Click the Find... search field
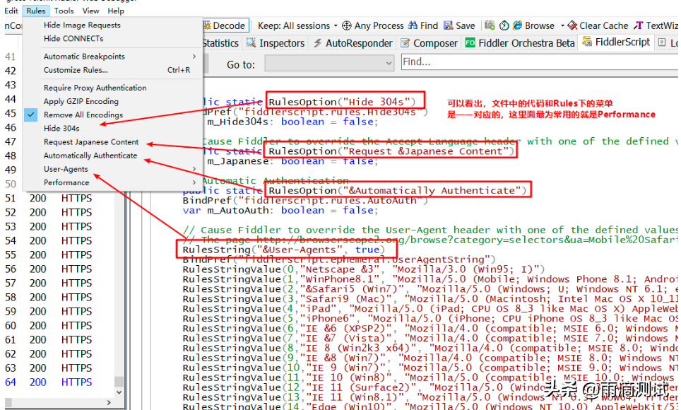681x410 pixels. click(x=537, y=62)
